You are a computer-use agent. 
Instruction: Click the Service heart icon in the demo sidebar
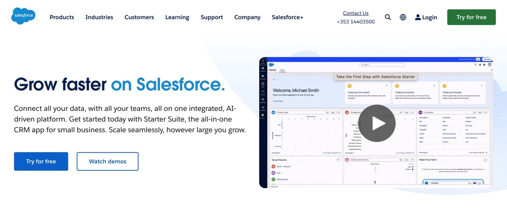pyautogui.click(x=263, y=92)
